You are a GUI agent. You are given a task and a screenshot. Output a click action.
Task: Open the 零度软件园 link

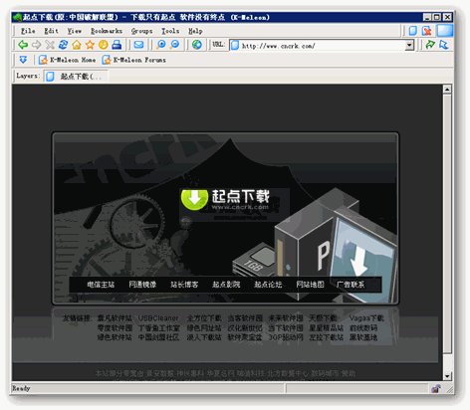coord(115,328)
